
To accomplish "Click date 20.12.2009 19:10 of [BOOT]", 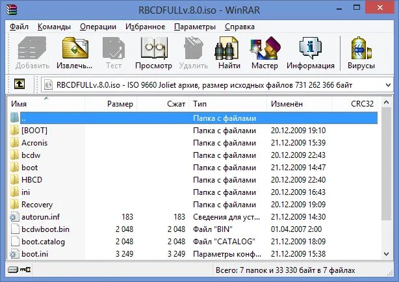I will 298,131.
